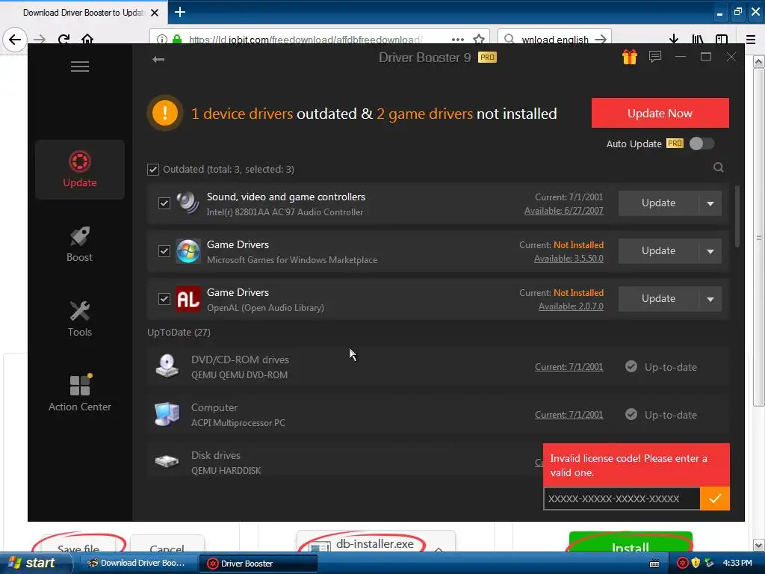The height and width of the screenshot is (574, 765).
Task: Click the Disk drives icon
Action: point(167,460)
